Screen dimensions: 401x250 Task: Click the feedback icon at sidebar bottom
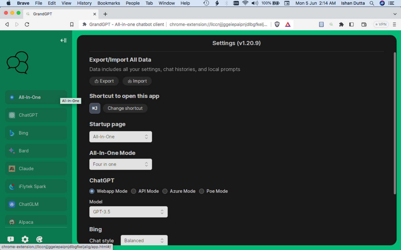tap(11, 239)
